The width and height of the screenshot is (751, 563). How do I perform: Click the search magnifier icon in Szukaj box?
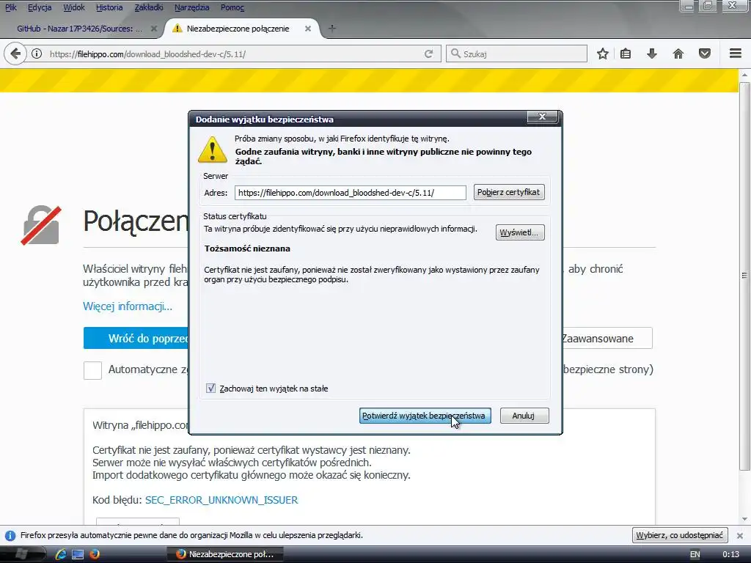(455, 54)
